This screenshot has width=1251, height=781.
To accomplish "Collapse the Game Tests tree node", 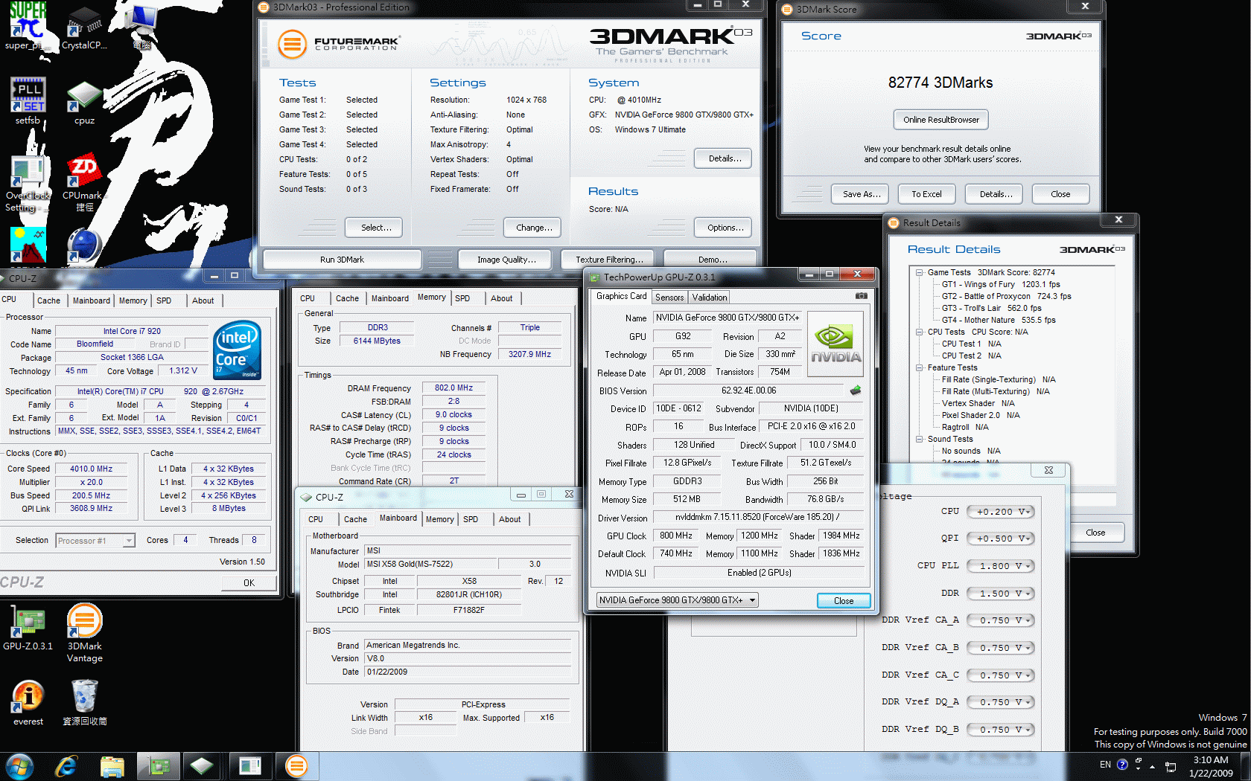I will (x=920, y=272).
